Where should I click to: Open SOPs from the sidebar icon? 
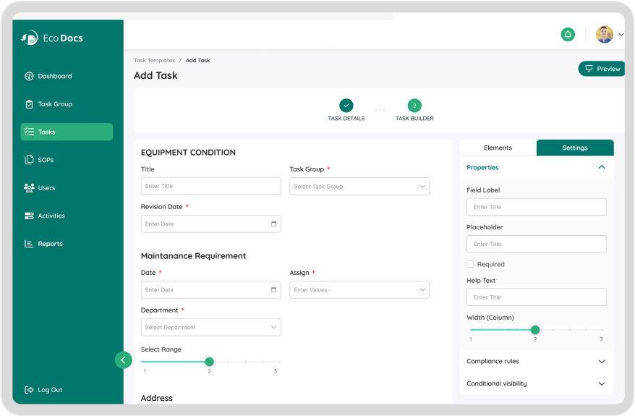(30, 160)
